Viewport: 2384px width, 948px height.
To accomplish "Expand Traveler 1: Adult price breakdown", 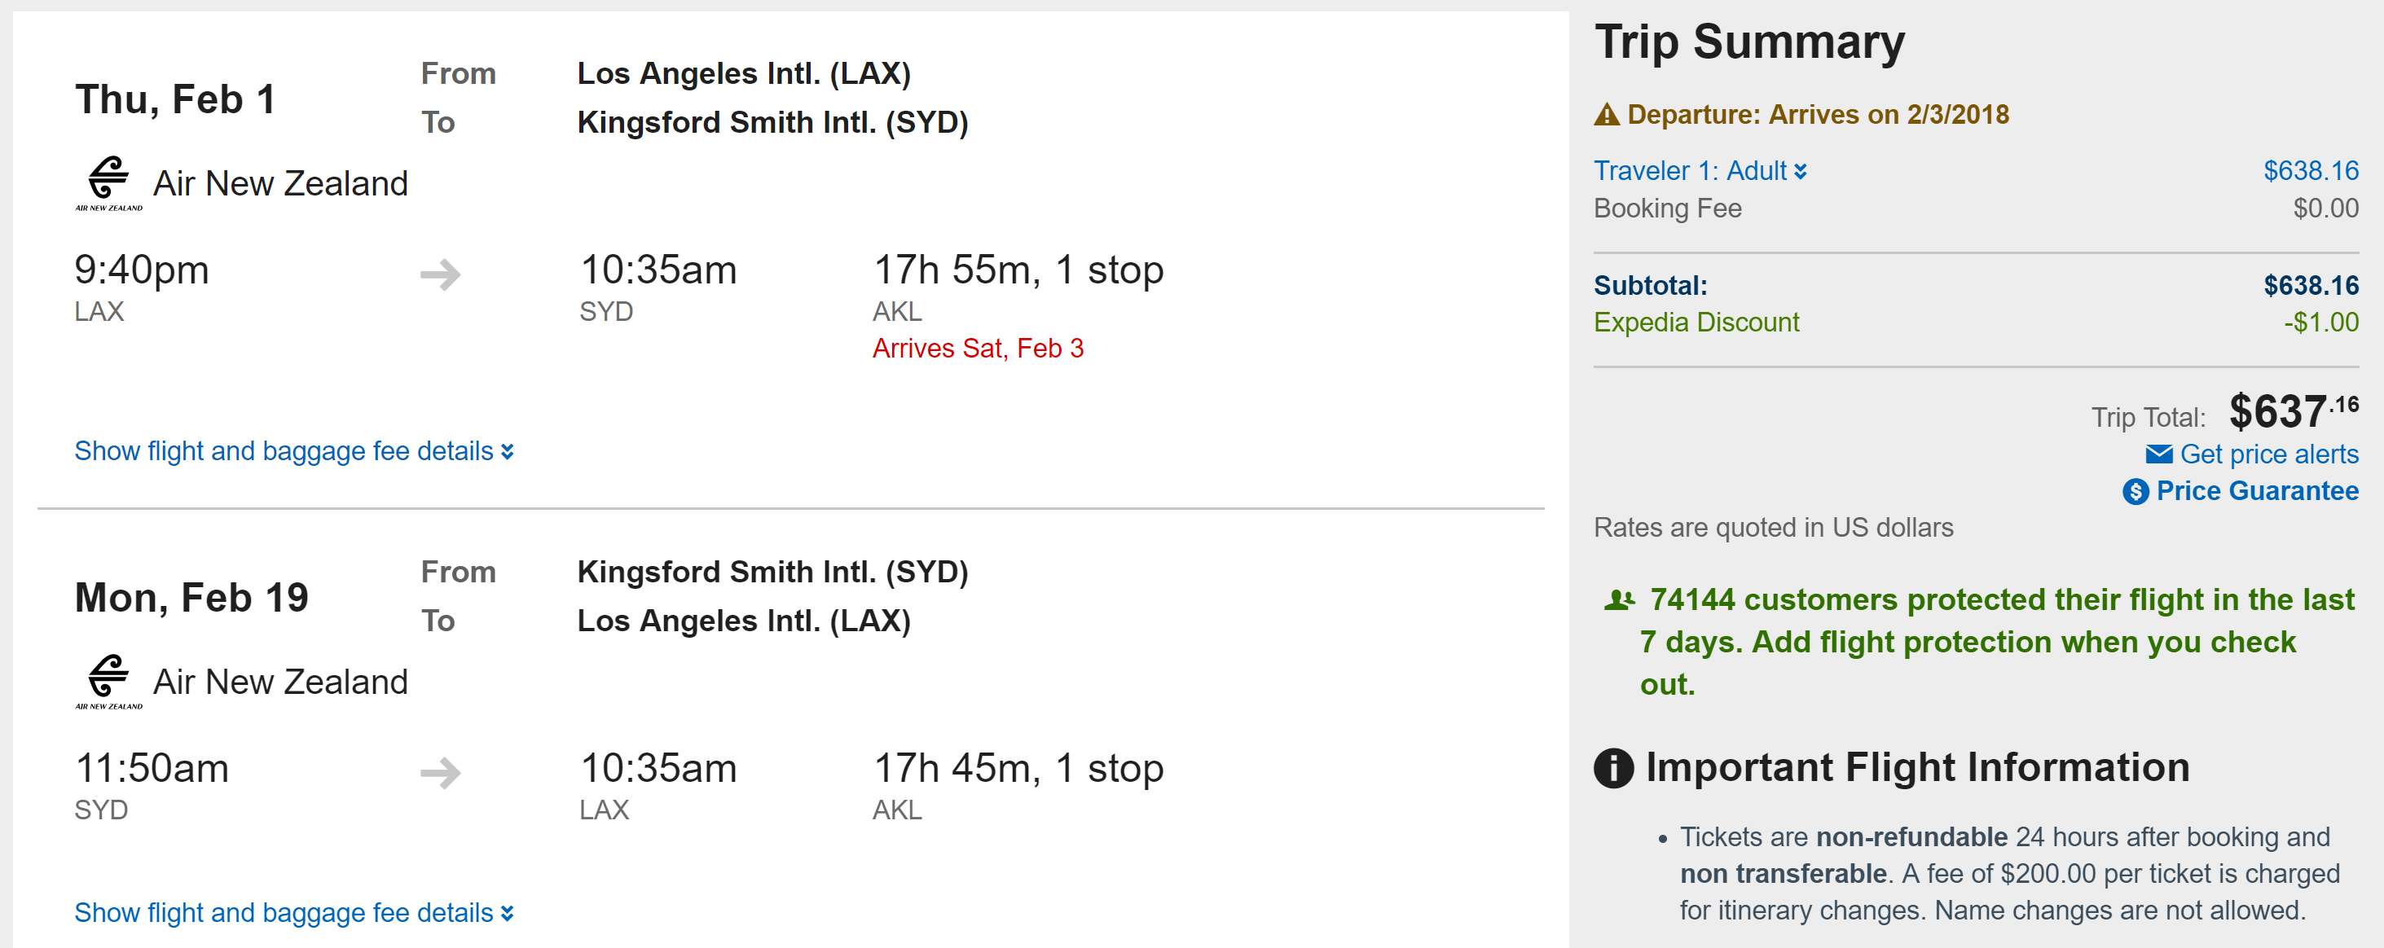I will point(1699,171).
